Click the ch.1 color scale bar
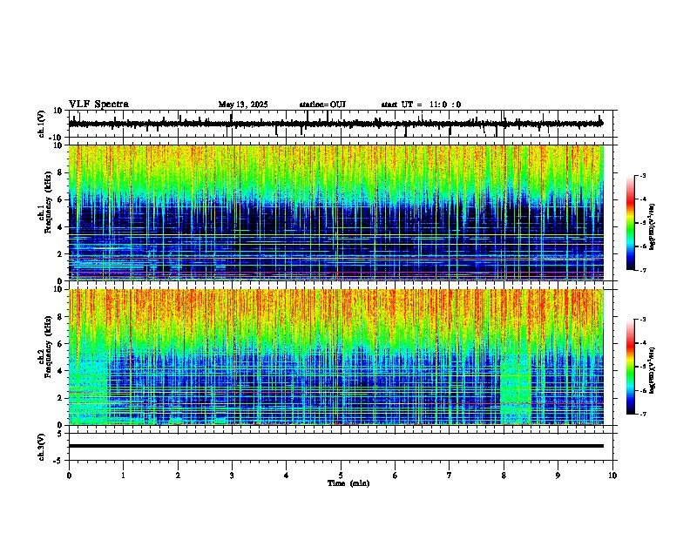This screenshot has width=690, height=533. point(631,223)
